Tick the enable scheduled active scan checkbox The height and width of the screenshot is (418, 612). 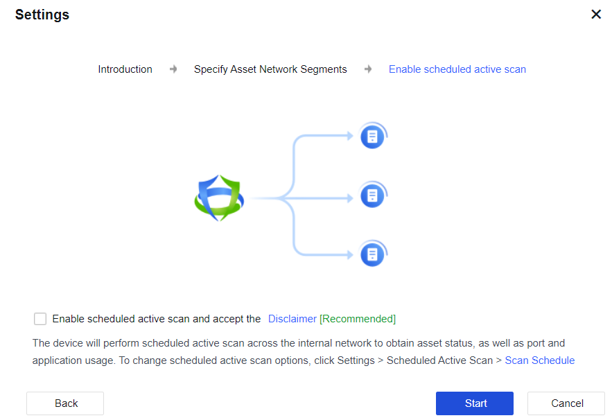point(40,319)
